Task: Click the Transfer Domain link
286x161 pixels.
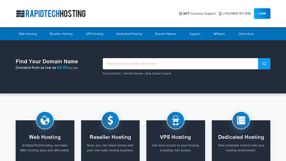Action: [133, 73]
